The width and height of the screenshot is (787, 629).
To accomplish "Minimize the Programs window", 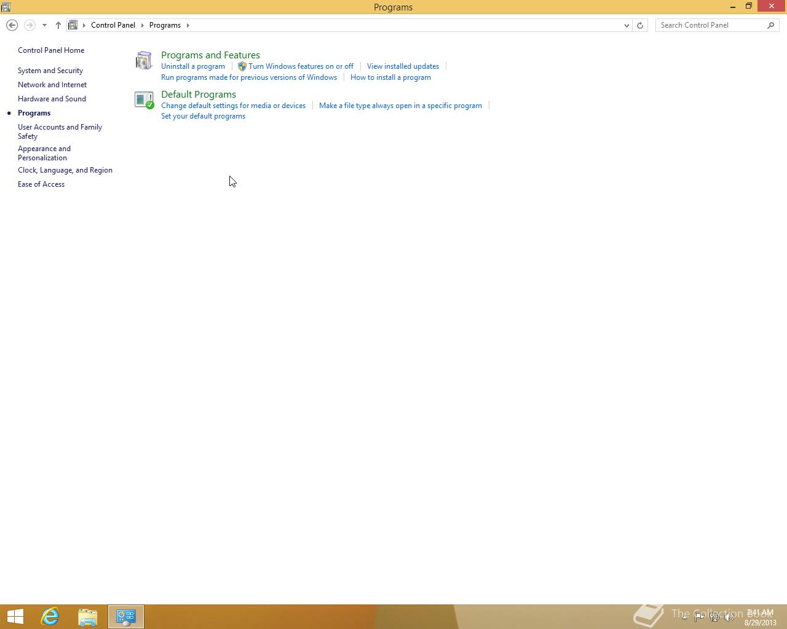I will coord(733,7).
